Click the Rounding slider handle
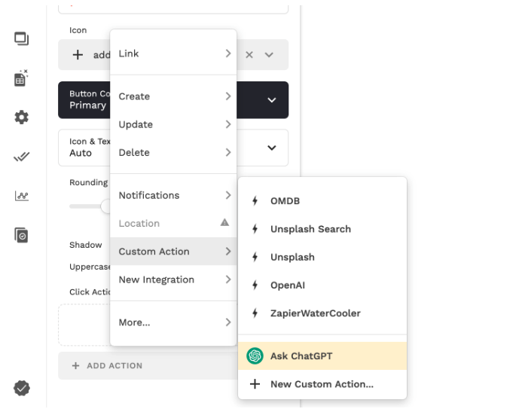Image resolution: width=519 pixels, height=412 pixels. click(x=108, y=206)
